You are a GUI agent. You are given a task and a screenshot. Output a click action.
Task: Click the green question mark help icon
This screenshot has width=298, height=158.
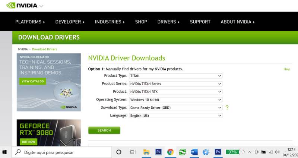click(x=227, y=108)
